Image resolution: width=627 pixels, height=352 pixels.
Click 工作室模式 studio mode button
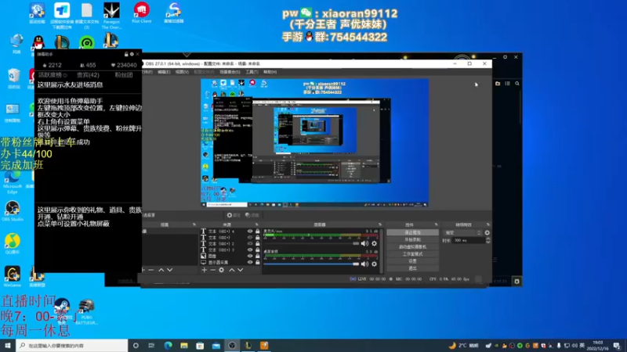(413, 253)
